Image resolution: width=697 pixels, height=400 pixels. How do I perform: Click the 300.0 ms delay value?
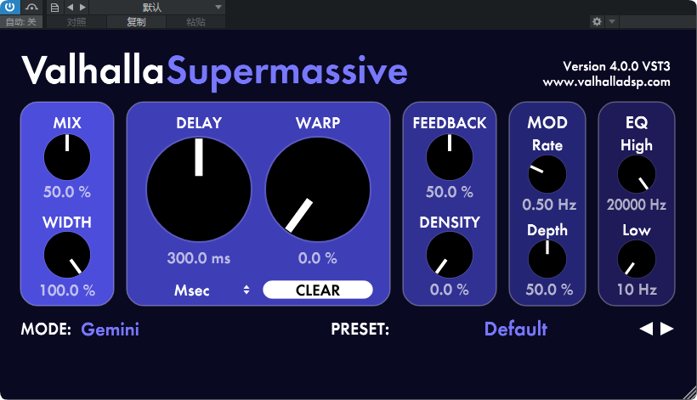tap(199, 258)
